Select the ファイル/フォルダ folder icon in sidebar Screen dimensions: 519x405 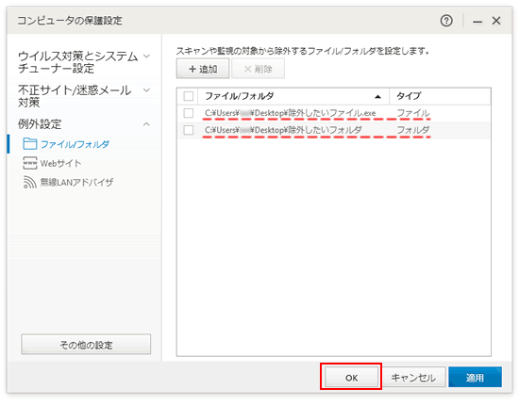click(29, 144)
